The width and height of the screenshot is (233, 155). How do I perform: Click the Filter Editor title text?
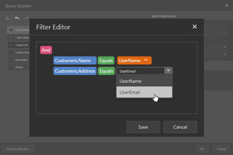pyautogui.click(x=53, y=27)
